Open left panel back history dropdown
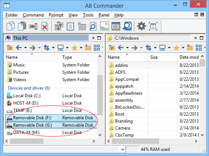The image size is (209, 156). [25, 48]
